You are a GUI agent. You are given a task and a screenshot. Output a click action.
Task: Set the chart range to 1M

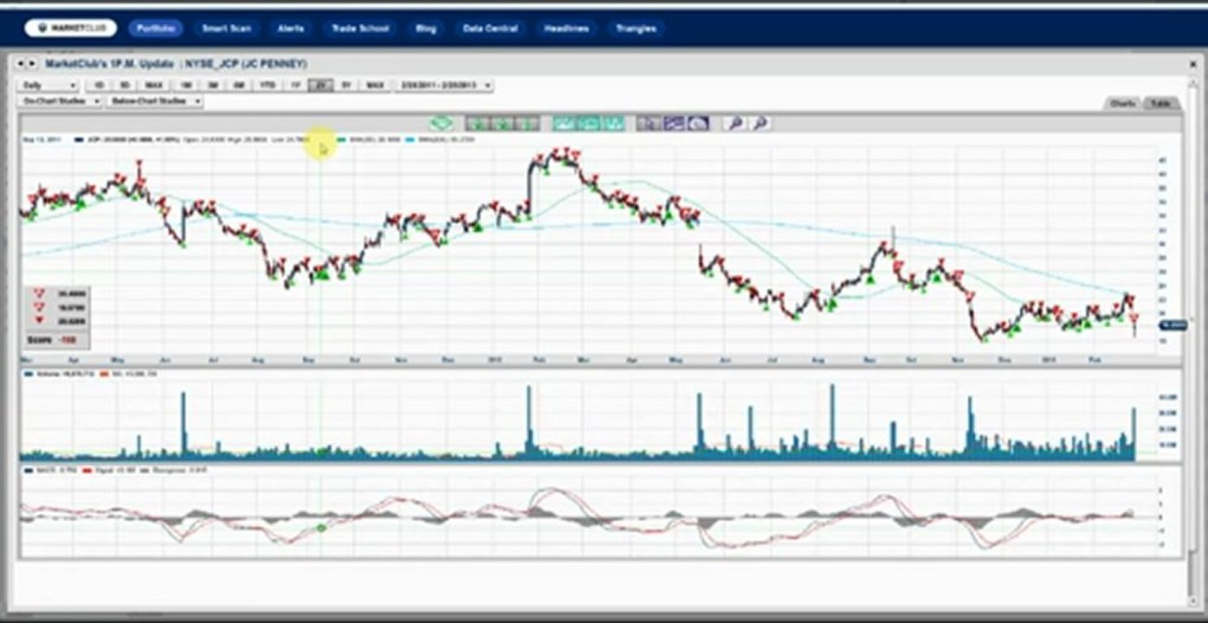(186, 86)
